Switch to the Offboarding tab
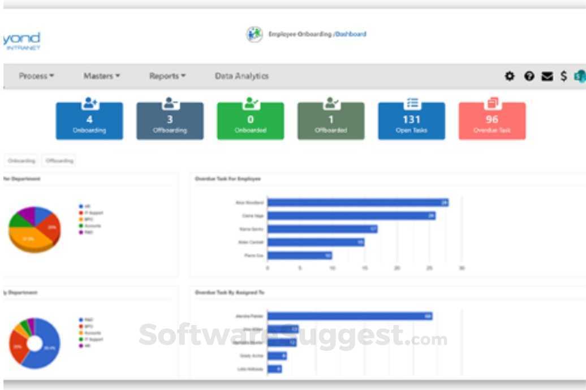 tap(61, 161)
